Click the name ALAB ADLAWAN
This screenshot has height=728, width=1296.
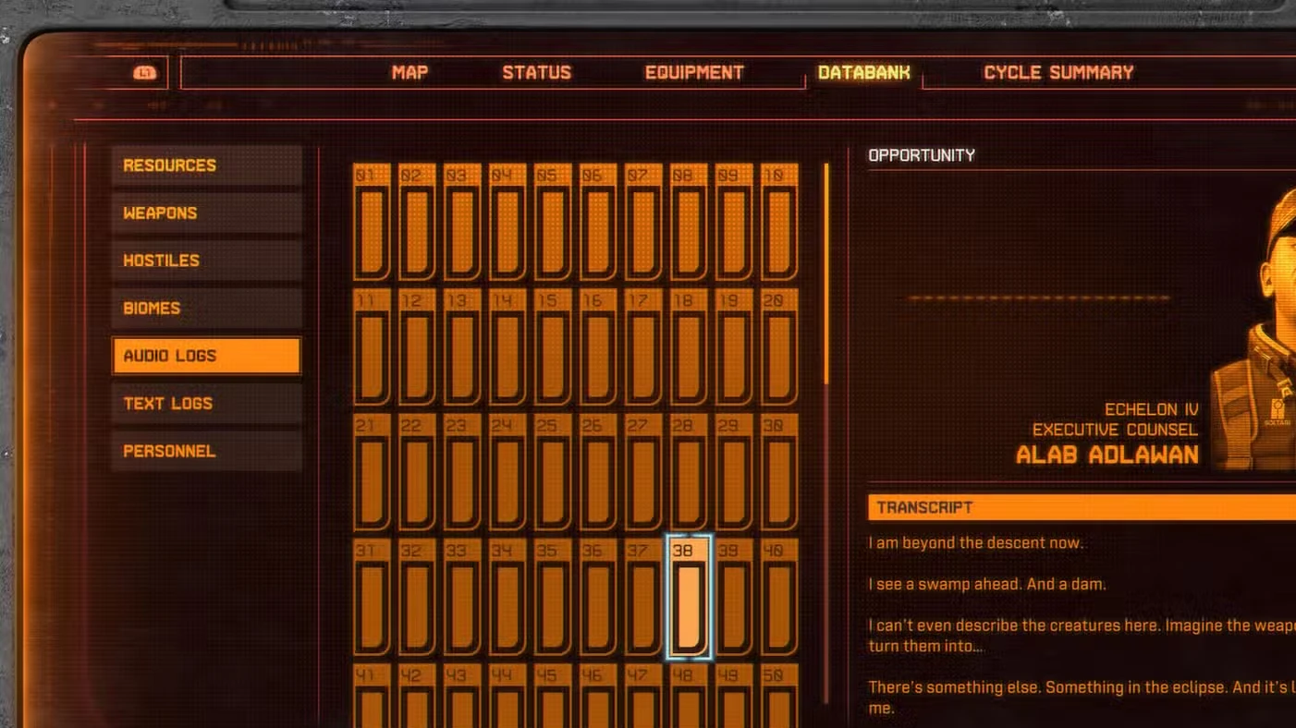point(1107,455)
